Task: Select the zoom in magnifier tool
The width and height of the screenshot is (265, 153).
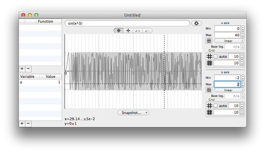Action: (138, 31)
